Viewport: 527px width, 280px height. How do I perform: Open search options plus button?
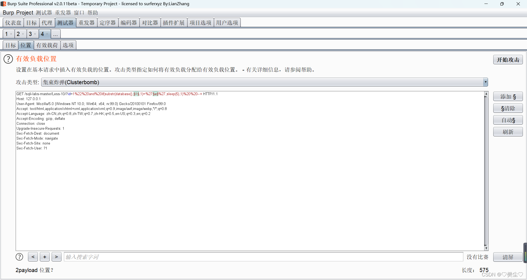click(45, 257)
